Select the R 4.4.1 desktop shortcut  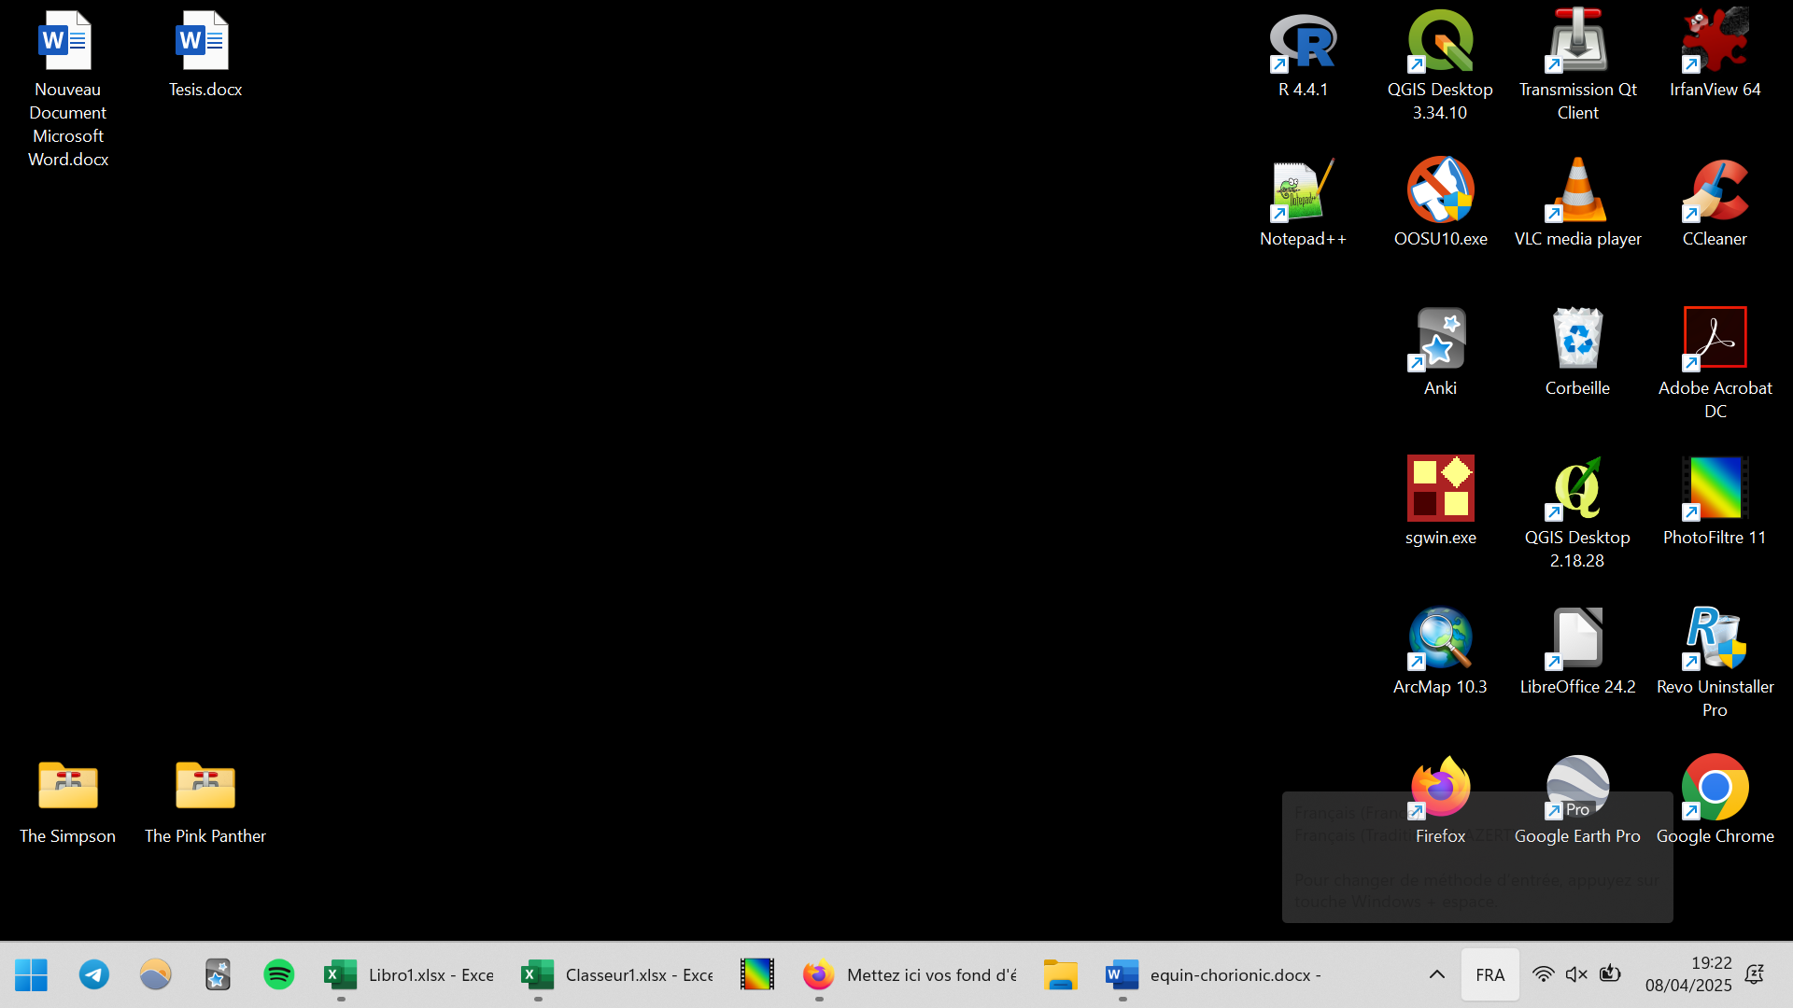[1303, 53]
